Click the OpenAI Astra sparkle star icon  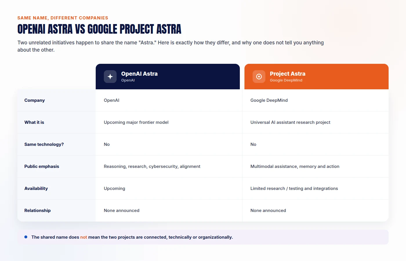tap(110, 77)
